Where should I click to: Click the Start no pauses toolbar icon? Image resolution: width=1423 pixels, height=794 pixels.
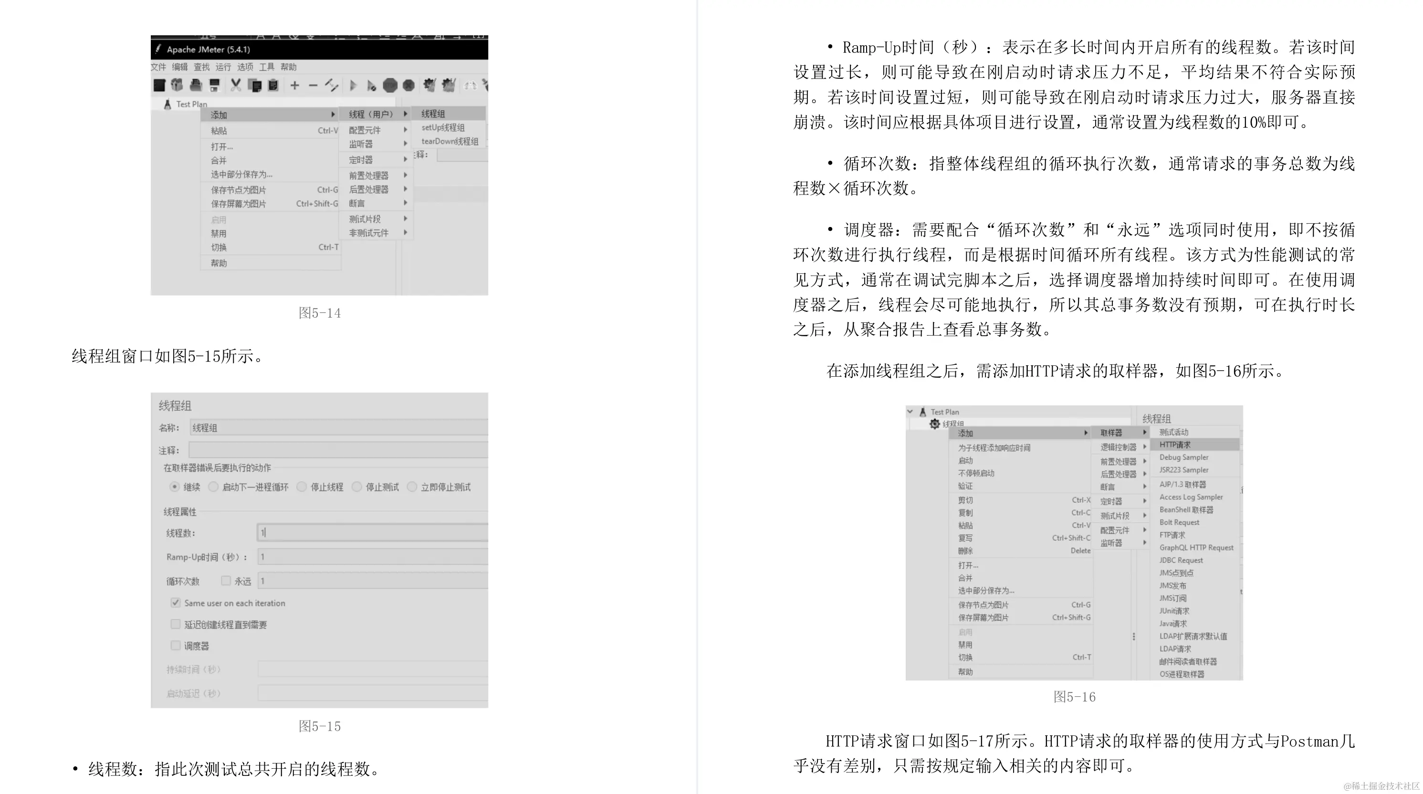372,85
